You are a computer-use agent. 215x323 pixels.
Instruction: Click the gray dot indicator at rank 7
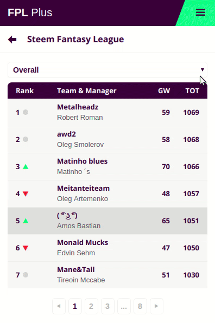pyautogui.click(x=26, y=275)
